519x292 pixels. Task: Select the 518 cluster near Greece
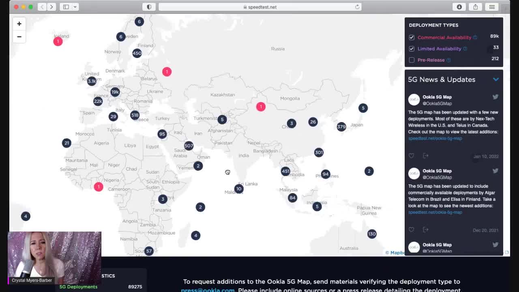(135, 115)
